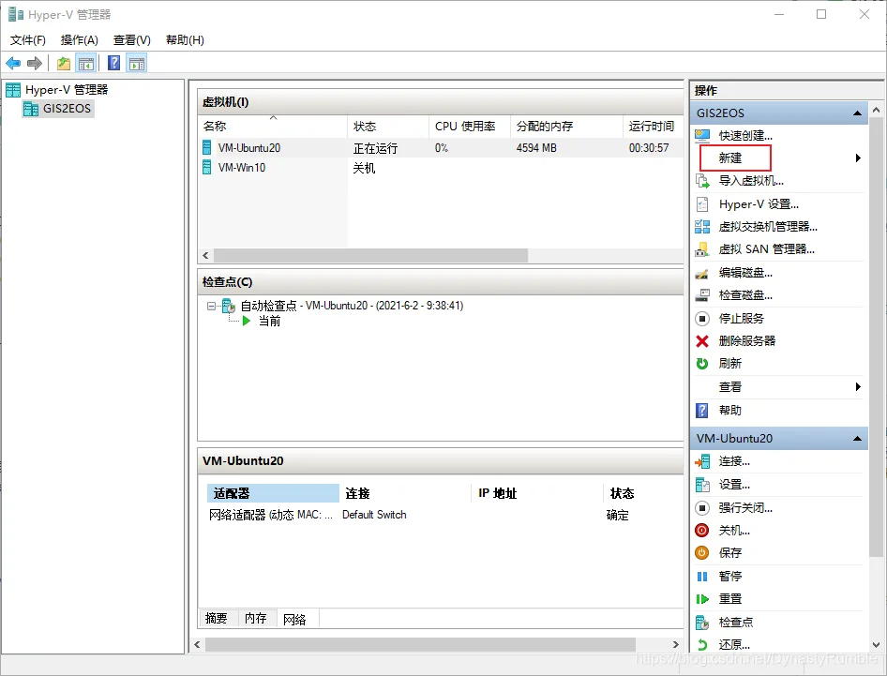Screen dimensions: 887x676
Task: Click the Show/Hide console tree icon
Action: (86, 64)
